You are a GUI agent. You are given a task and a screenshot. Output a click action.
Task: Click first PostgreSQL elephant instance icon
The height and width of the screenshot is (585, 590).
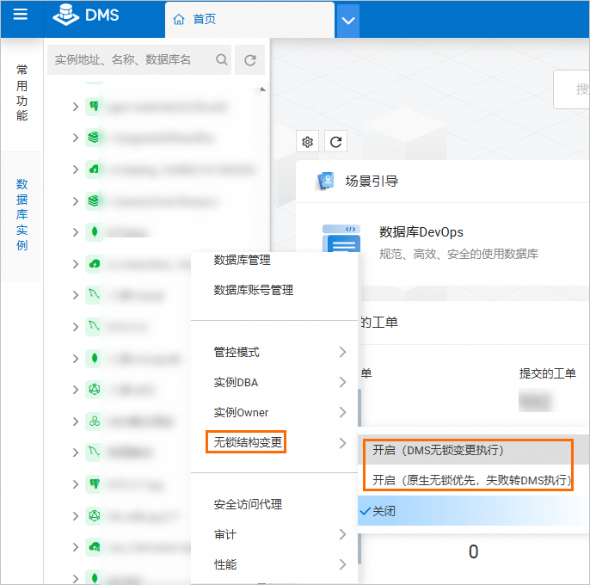[x=94, y=107]
